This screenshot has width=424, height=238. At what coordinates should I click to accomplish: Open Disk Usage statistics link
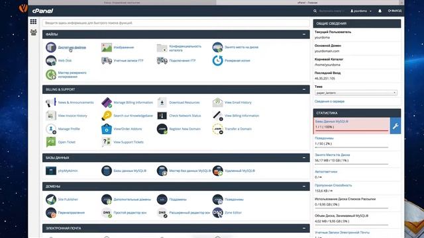tap(333, 155)
